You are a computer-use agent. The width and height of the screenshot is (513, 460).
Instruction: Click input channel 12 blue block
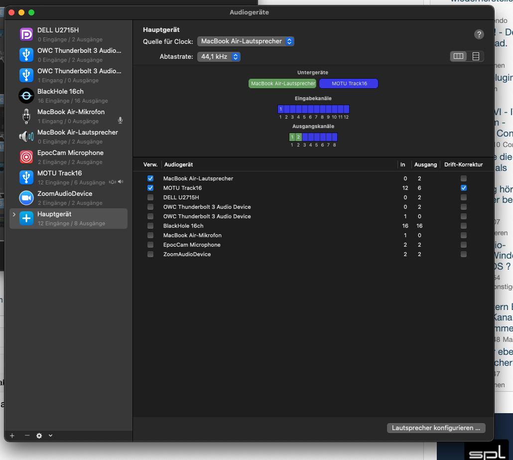[x=347, y=109]
